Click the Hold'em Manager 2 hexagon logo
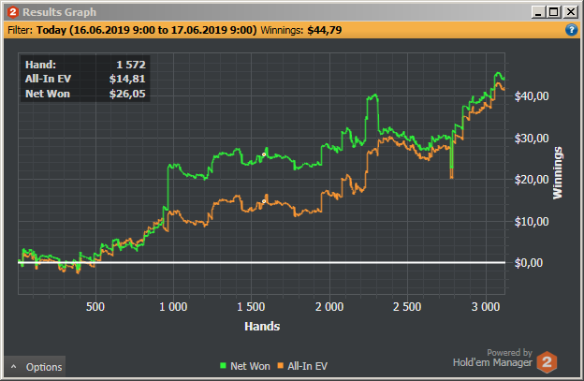Viewport: 584px width, 381px height. tap(547, 361)
